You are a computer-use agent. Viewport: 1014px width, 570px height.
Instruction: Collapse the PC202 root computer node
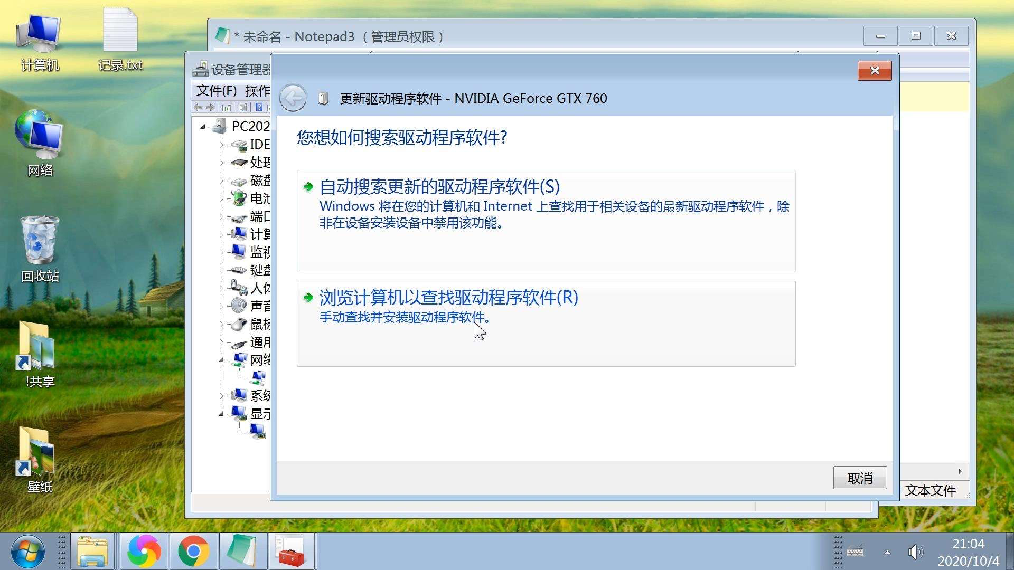point(203,127)
